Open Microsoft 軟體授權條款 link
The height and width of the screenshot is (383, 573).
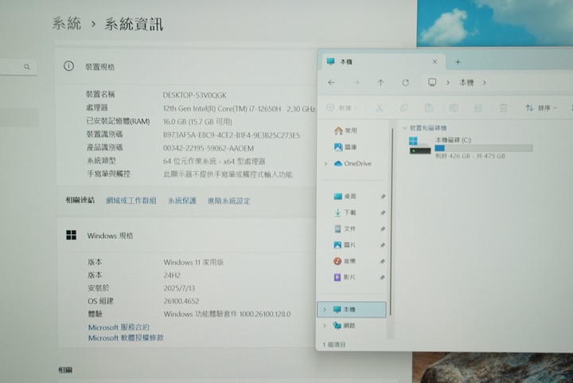click(126, 338)
